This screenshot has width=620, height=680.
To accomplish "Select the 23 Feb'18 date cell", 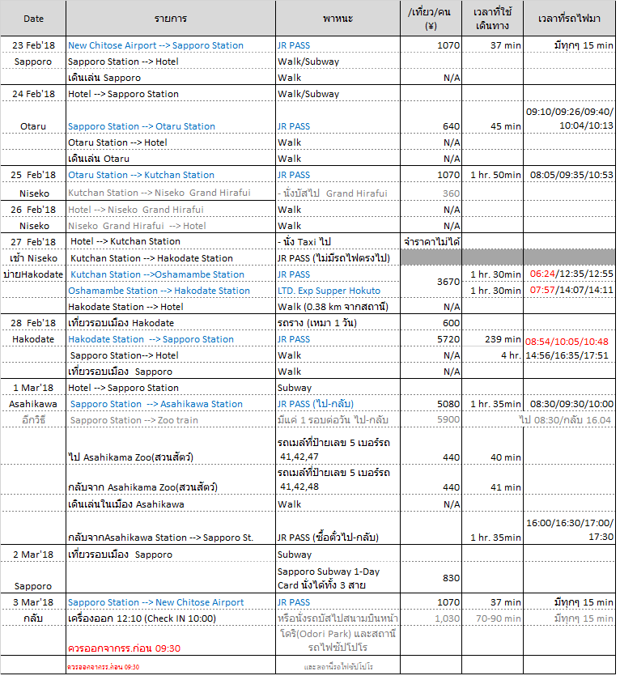I will coord(33,45).
